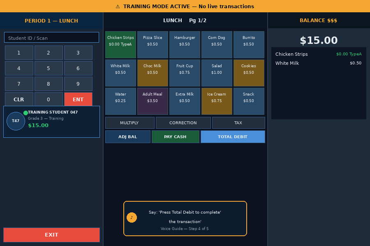Add a Burrito item
The image size is (370, 246).
(x=249, y=45)
